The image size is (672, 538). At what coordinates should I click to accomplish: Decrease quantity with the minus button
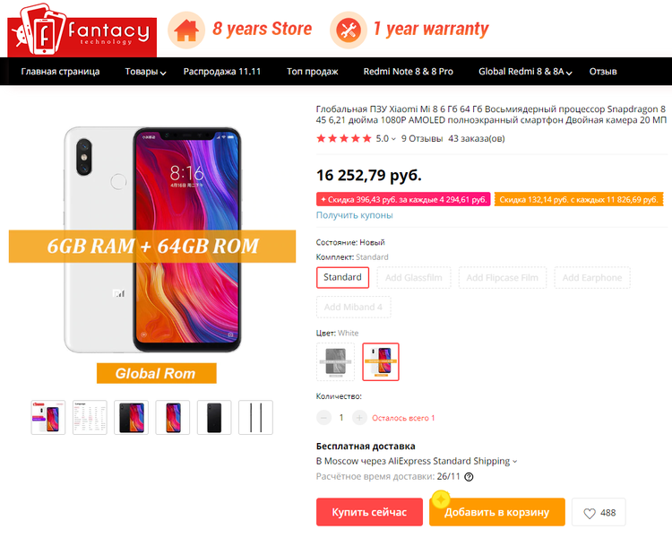point(323,418)
